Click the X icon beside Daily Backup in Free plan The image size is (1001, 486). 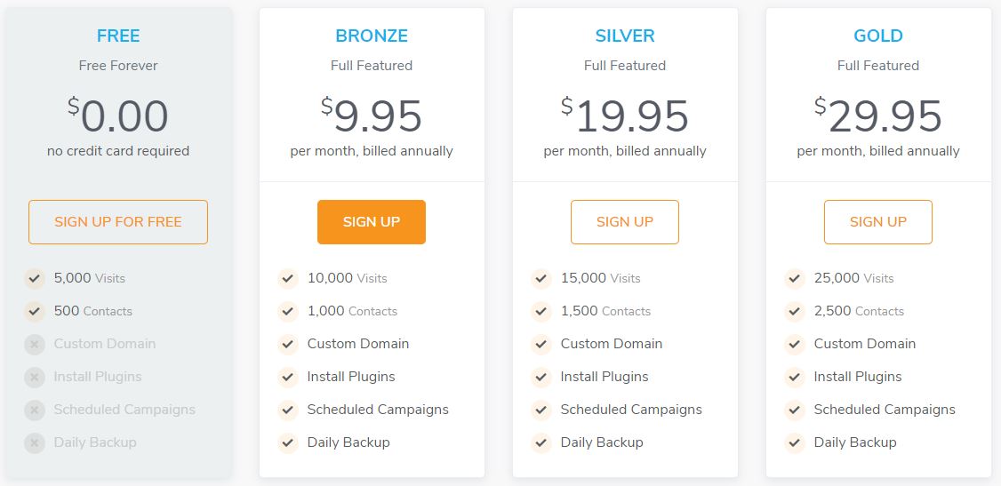35,442
